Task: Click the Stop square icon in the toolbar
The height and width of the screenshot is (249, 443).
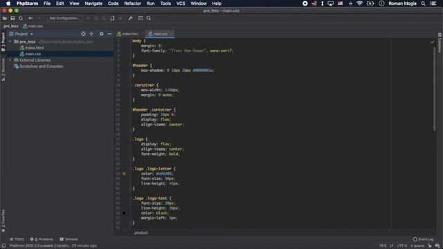Action: [x=120, y=18]
